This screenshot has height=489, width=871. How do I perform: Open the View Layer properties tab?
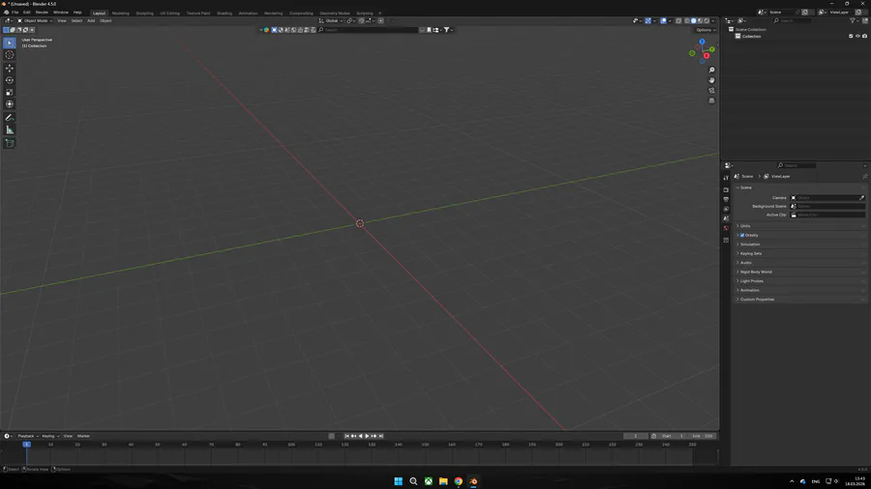click(x=726, y=209)
